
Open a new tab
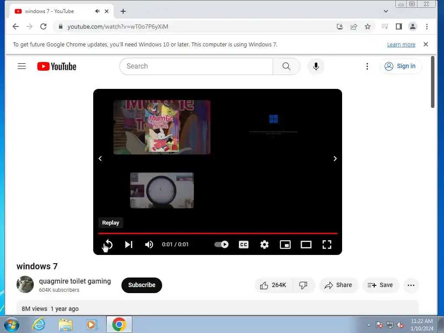tap(123, 11)
